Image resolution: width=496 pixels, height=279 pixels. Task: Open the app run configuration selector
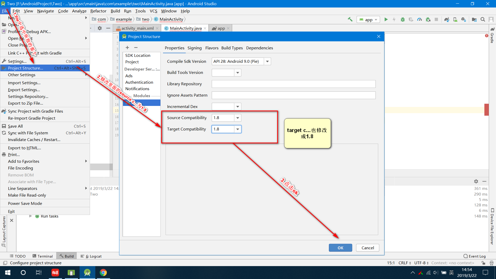pyautogui.click(x=368, y=20)
